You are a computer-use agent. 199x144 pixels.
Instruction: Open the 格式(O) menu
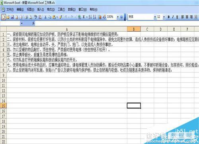tap(51, 9)
